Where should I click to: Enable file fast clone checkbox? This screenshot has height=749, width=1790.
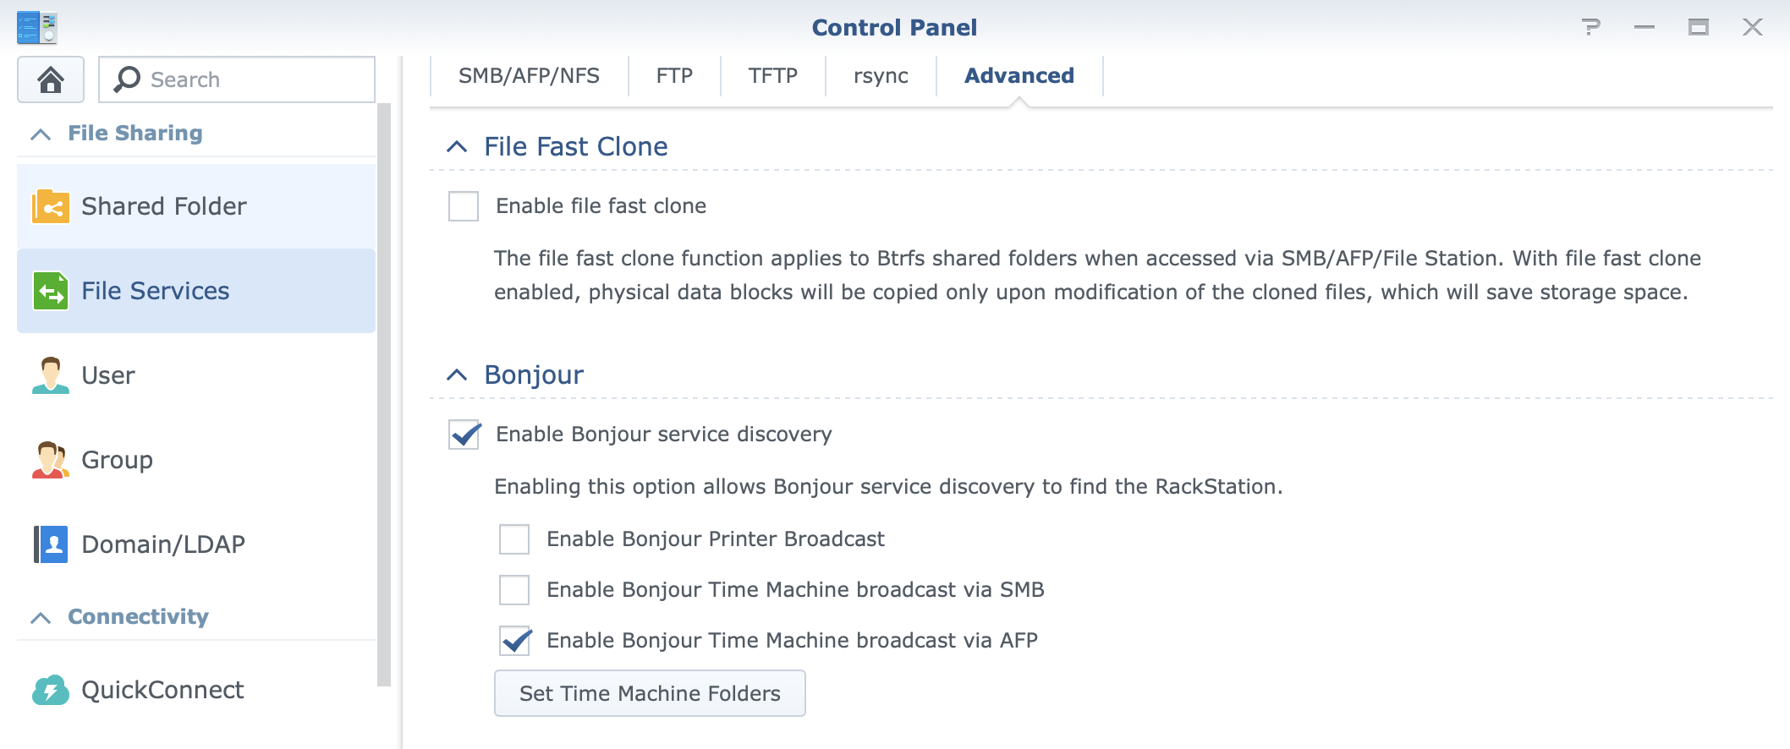464,206
